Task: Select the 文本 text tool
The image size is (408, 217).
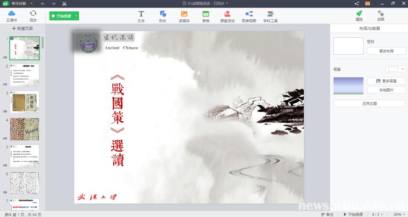Action: 141,17
